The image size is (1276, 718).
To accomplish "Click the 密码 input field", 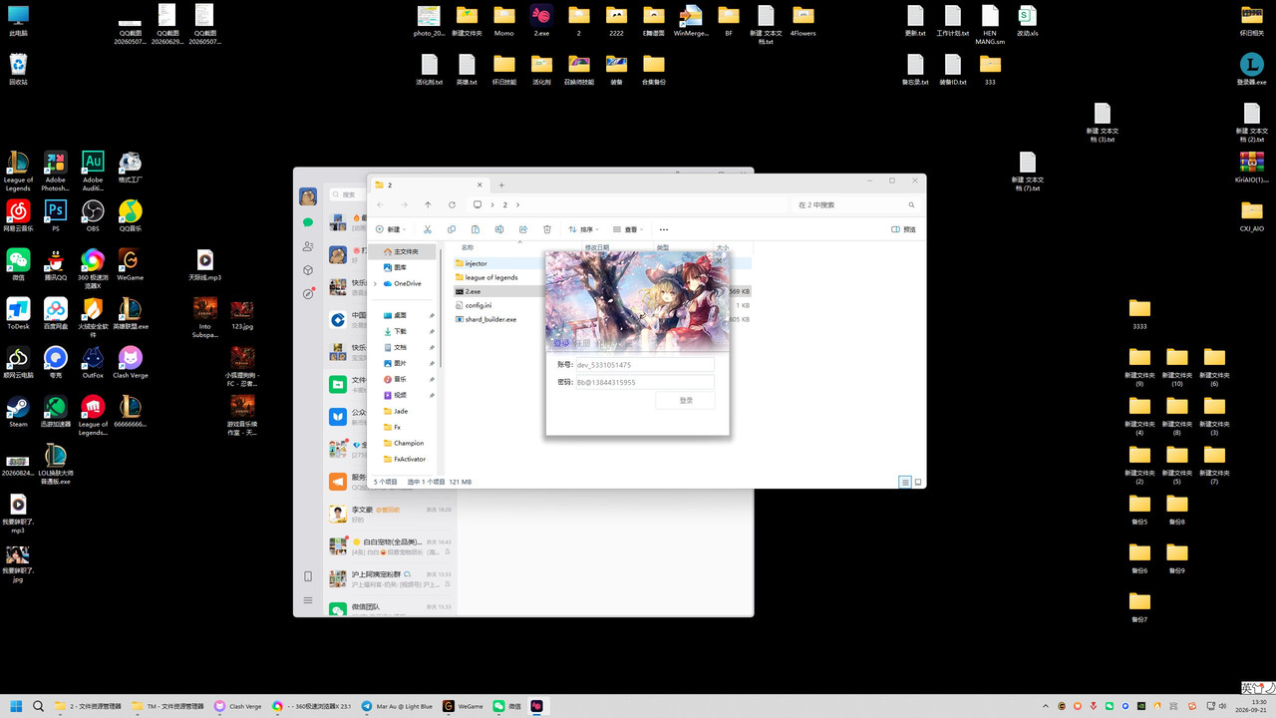I will [644, 382].
